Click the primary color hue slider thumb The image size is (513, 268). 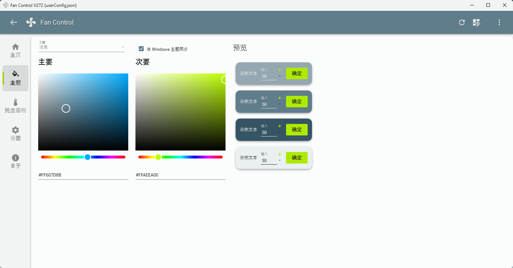point(88,157)
